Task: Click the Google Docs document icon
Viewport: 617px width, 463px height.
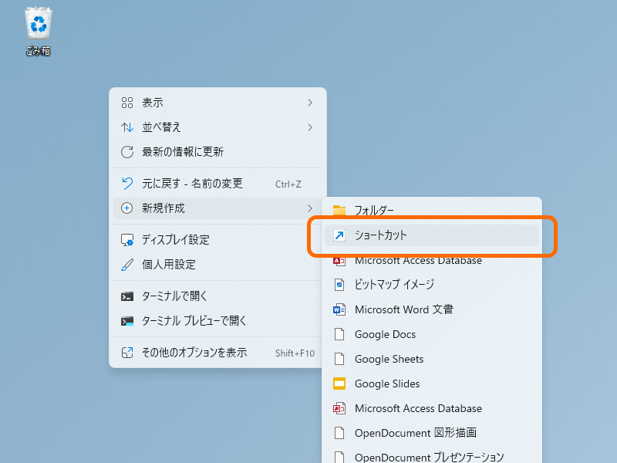Action: click(341, 334)
